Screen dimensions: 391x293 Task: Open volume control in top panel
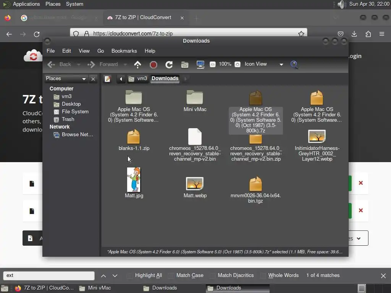pyautogui.click(x=341, y=4)
